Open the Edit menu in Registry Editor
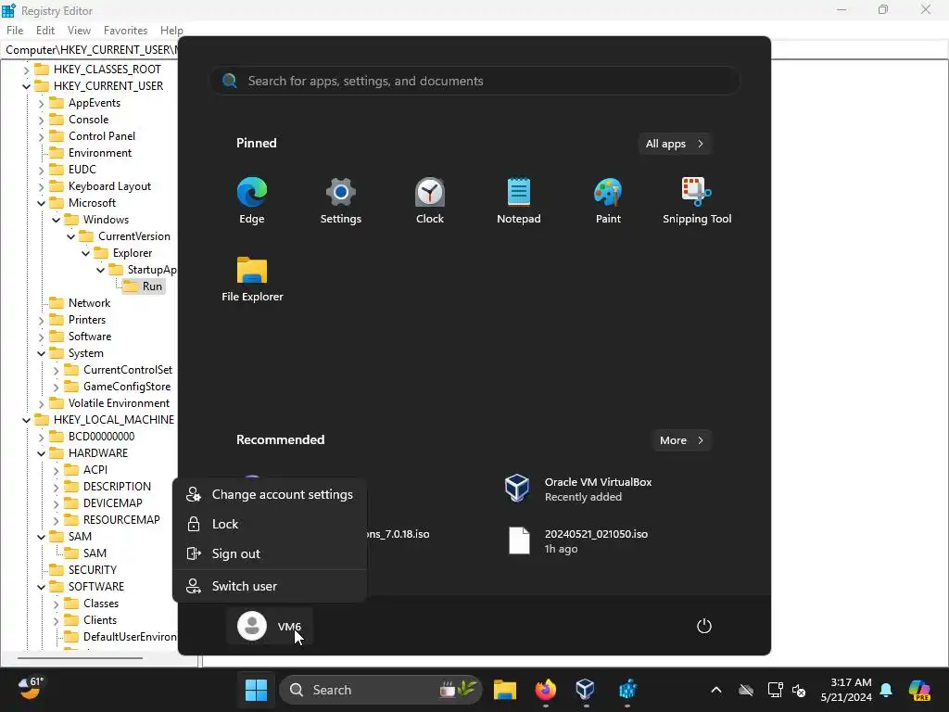Image resolution: width=949 pixels, height=712 pixels. (x=45, y=31)
